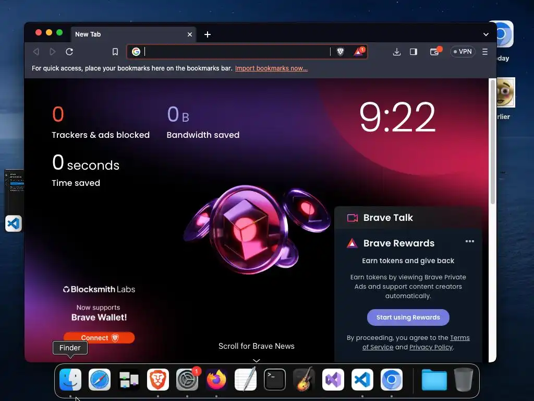
Task: Open the Brave Talk card
Action: point(408,218)
